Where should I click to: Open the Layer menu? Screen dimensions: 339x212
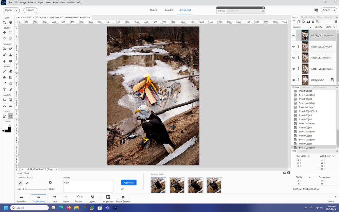coord(41,2)
